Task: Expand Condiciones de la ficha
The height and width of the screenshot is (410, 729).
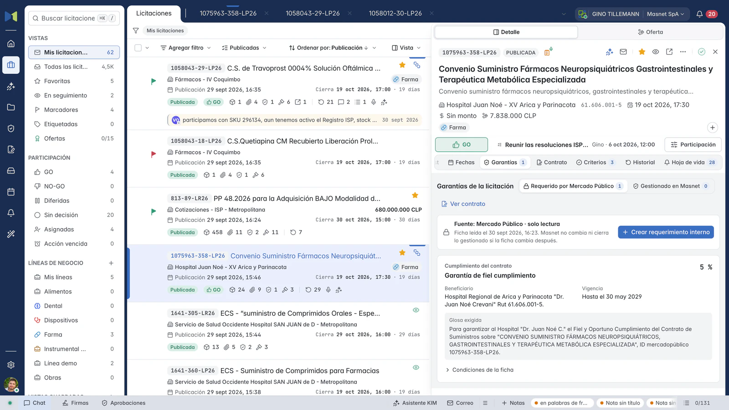Action: [479, 370]
